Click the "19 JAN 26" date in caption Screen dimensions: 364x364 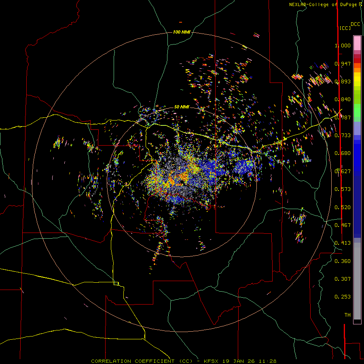(238, 361)
